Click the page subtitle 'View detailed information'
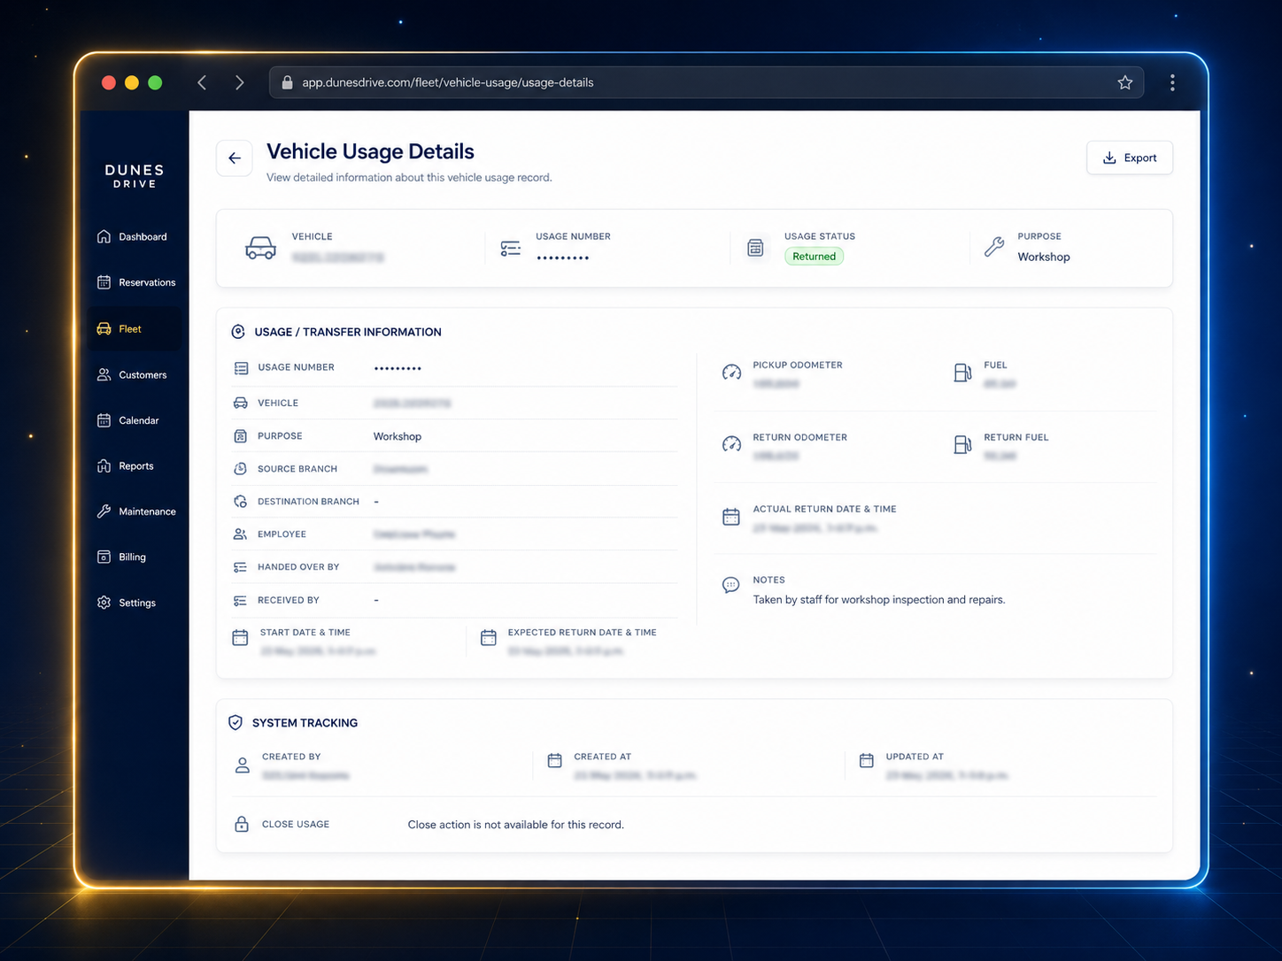 410,178
